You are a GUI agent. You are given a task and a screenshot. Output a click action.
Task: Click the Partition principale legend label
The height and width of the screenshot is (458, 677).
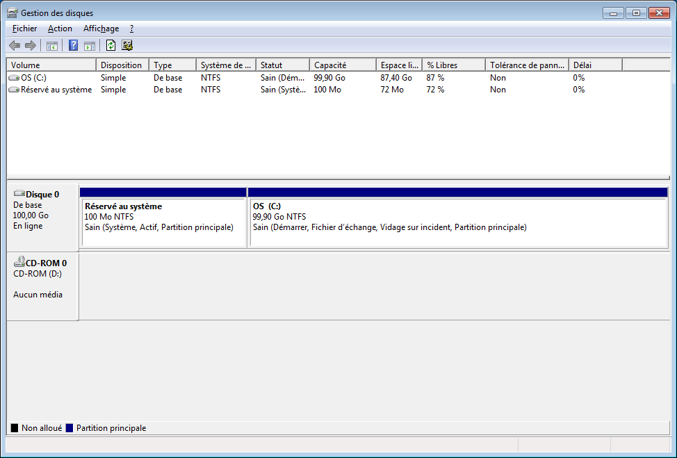111,428
